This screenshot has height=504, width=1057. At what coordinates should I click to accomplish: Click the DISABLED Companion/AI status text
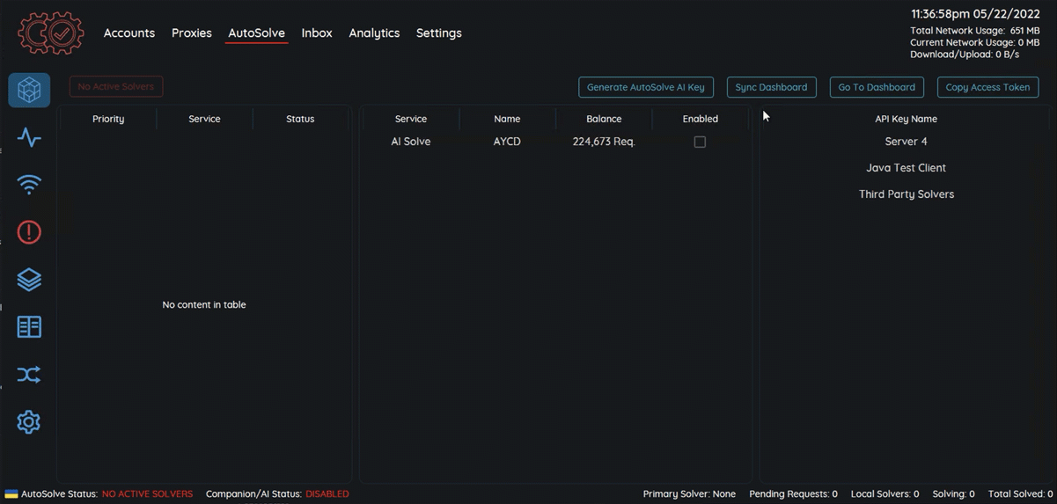[327, 494]
